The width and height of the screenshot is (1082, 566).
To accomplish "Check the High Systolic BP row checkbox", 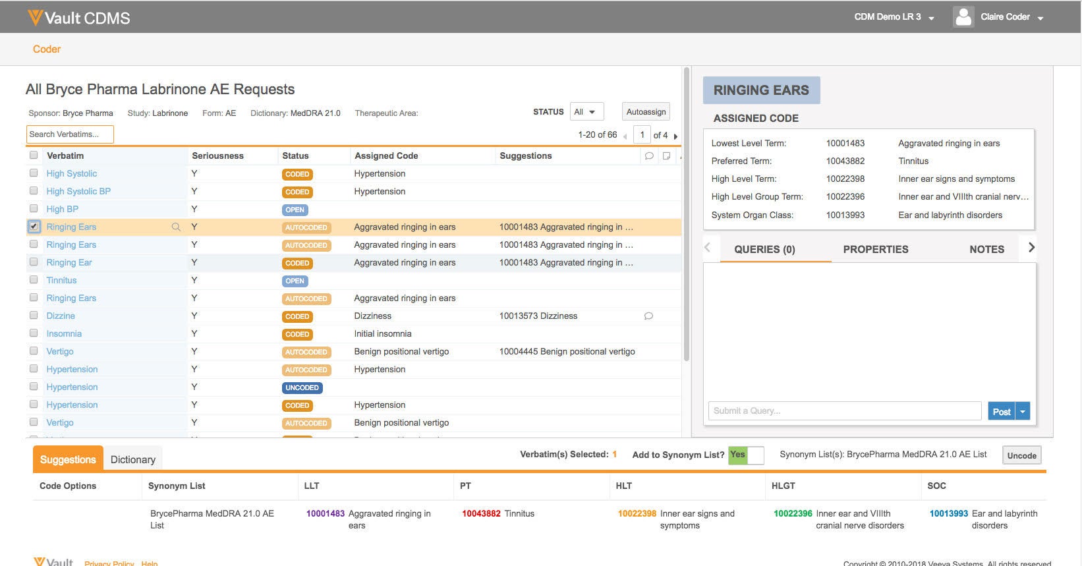I will (34, 191).
